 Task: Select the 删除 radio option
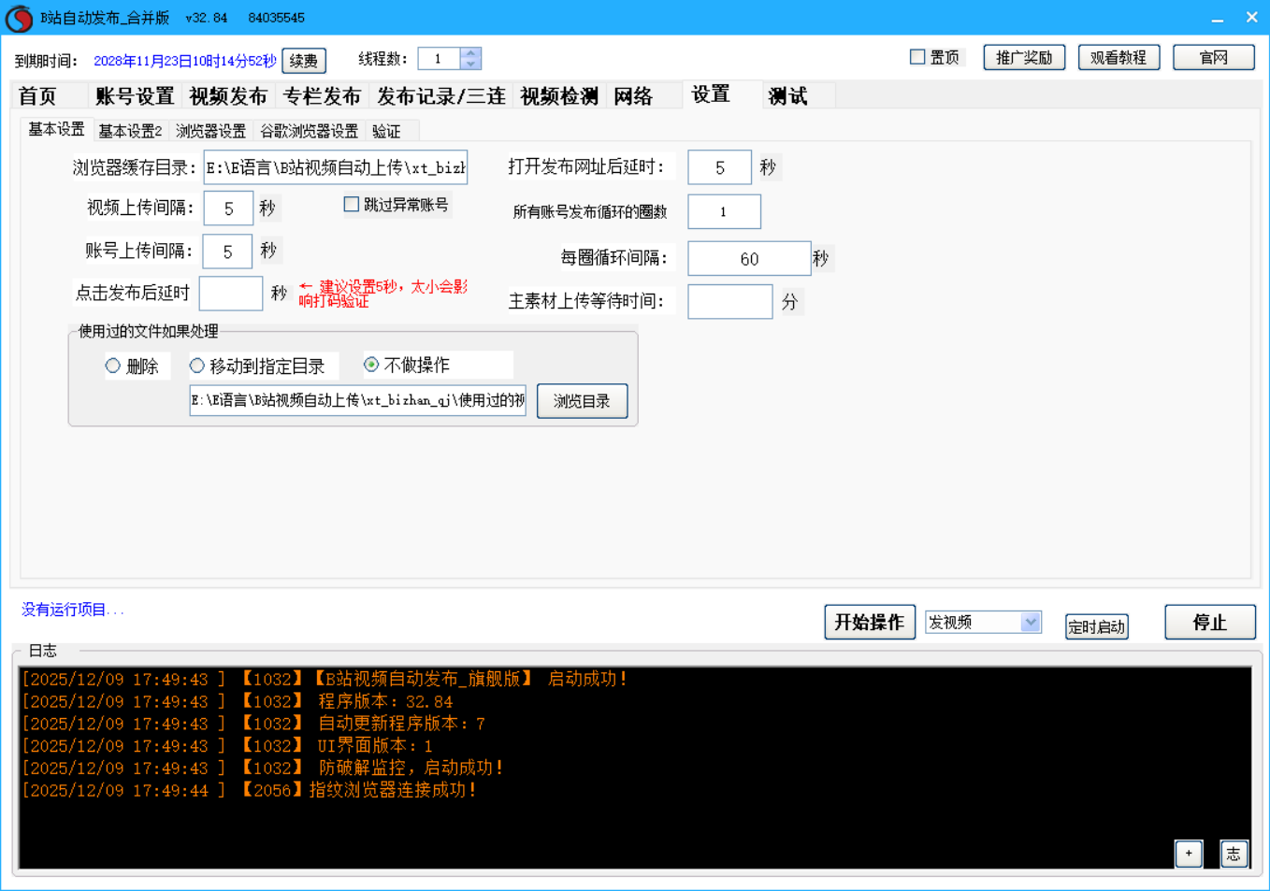pos(113,366)
